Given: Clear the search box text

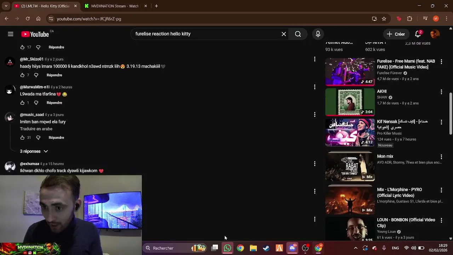Looking at the screenshot, I should 284,34.
